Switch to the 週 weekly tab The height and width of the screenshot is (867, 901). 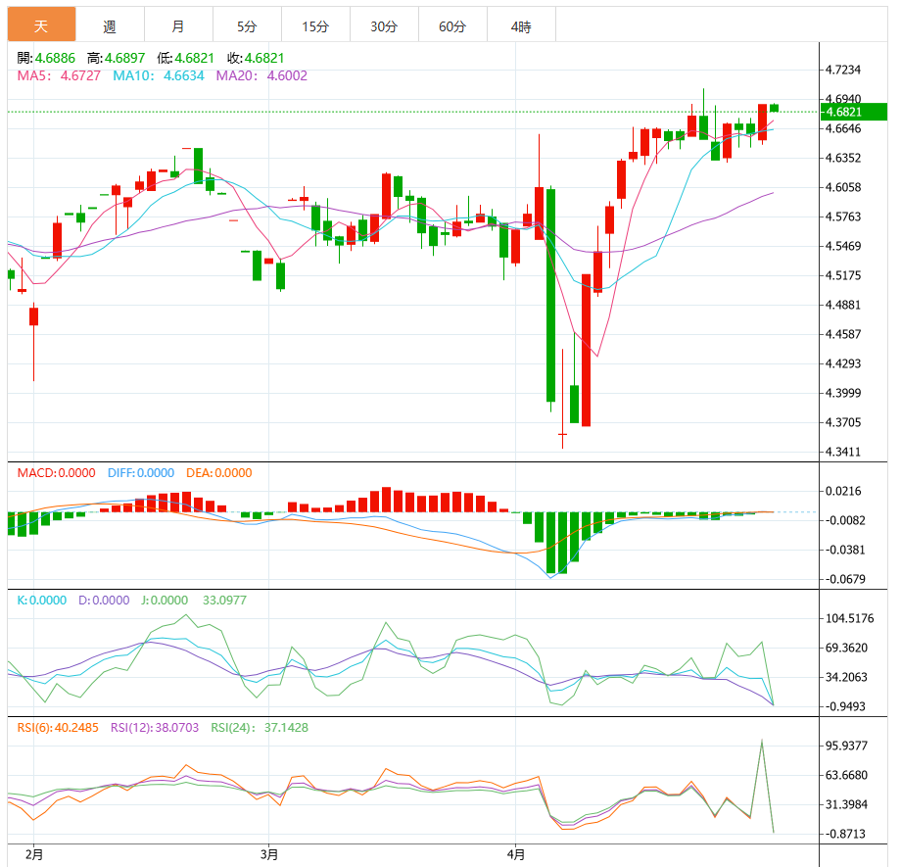[110, 25]
